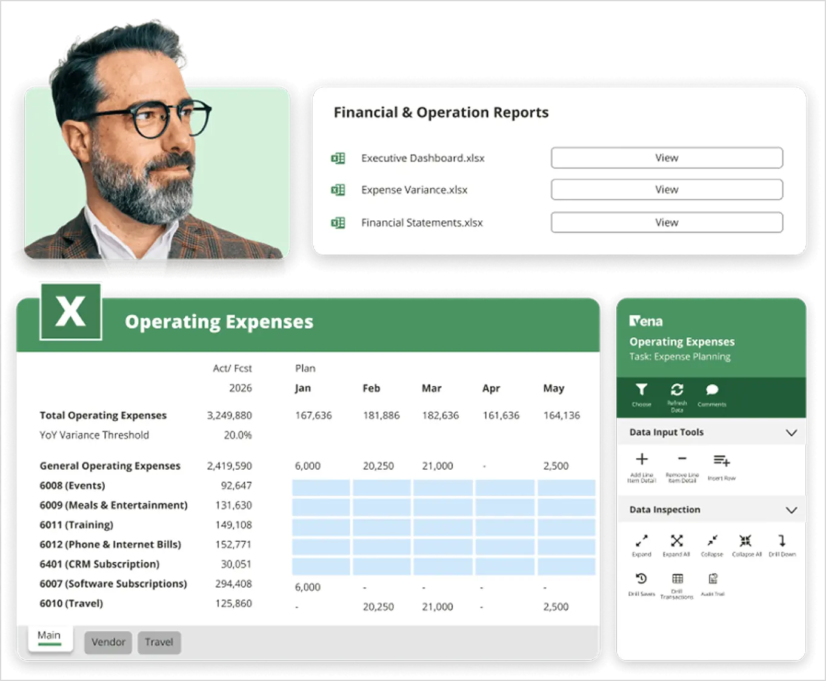
Task: Click the Refresh Data icon
Action: coord(677,389)
